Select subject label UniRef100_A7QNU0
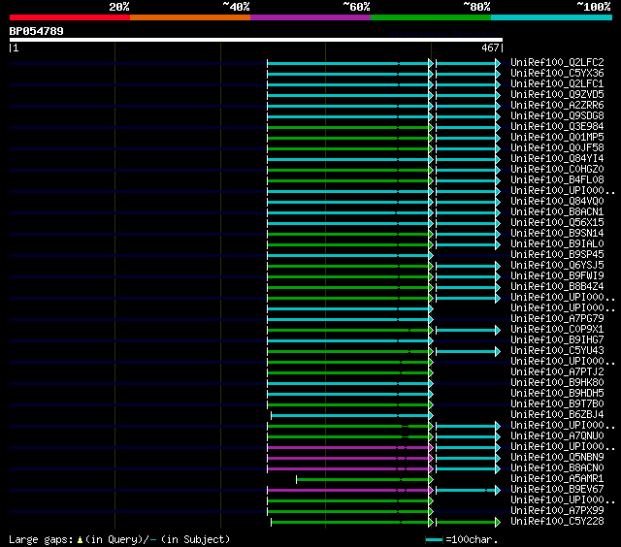Screen dimensions: 621x547 click(x=557, y=436)
